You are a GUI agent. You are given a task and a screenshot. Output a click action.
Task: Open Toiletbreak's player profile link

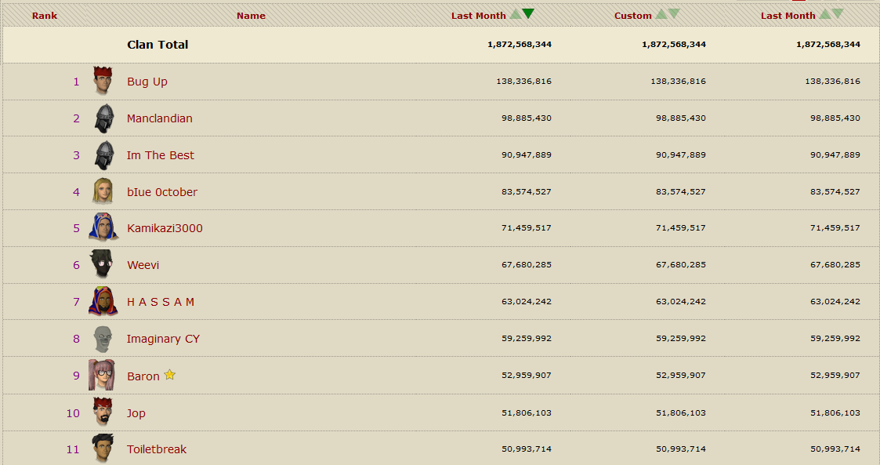157,449
